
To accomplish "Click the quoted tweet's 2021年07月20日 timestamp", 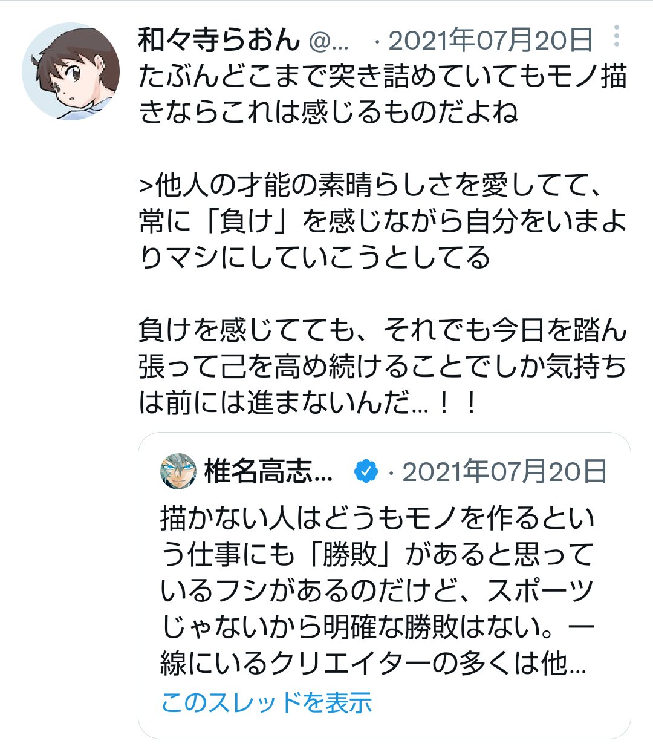I will point(505,472).
